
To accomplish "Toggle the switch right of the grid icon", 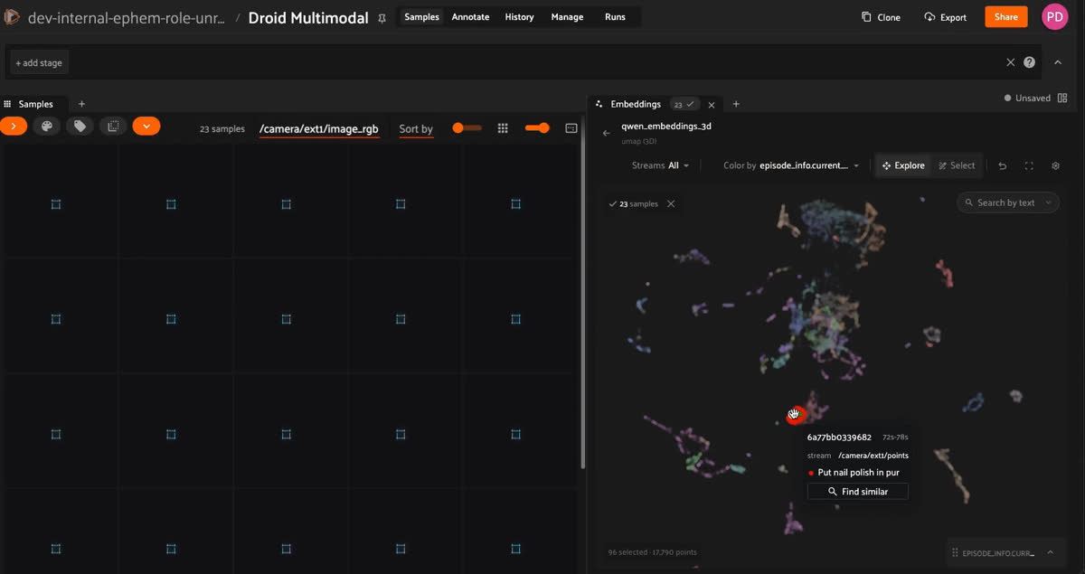I will coord(537,128).
